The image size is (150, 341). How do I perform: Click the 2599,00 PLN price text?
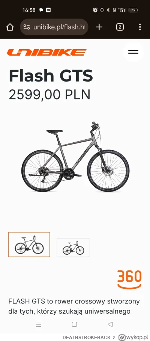tap(49, 95)
